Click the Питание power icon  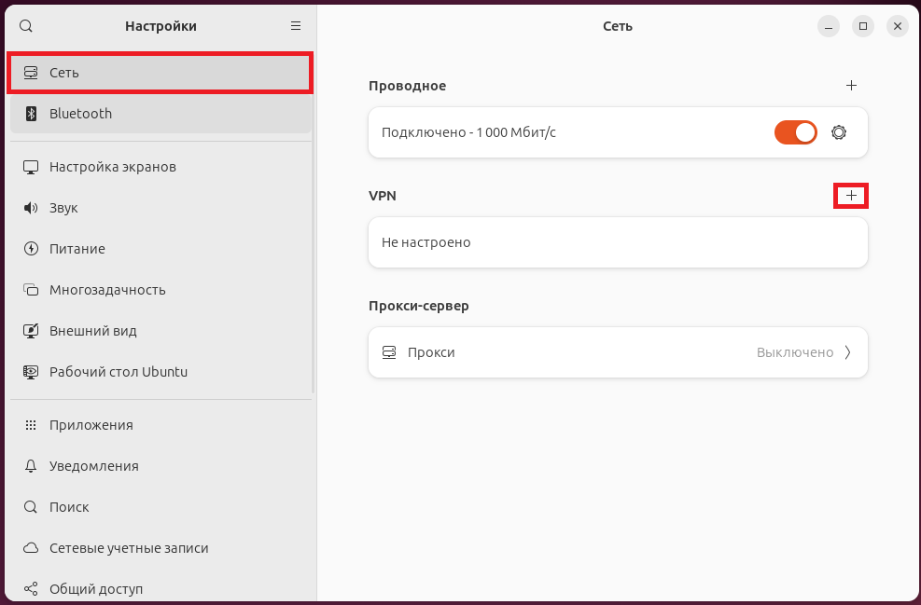point(31,249)
